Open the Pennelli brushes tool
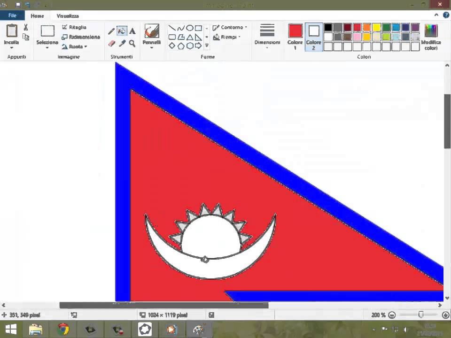 (x=152, y=31)
